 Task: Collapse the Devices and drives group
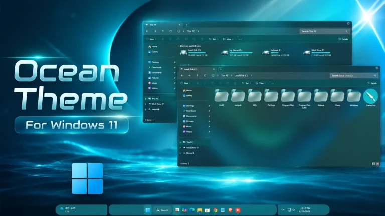178,46
